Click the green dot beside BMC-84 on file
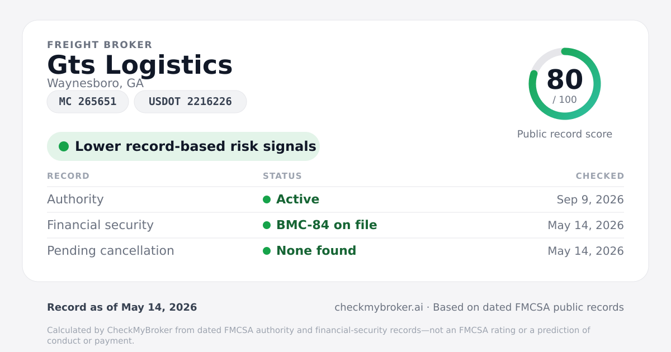671x352 pixels. pyautogui.click(x=267, y=225)
